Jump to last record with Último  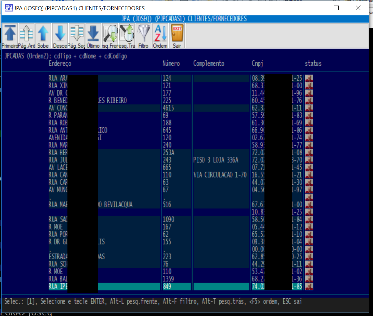[x=93, y=36]
